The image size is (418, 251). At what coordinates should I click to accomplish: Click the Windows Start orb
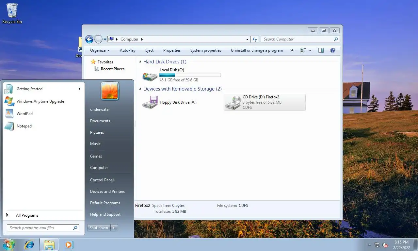pos(8,244)
